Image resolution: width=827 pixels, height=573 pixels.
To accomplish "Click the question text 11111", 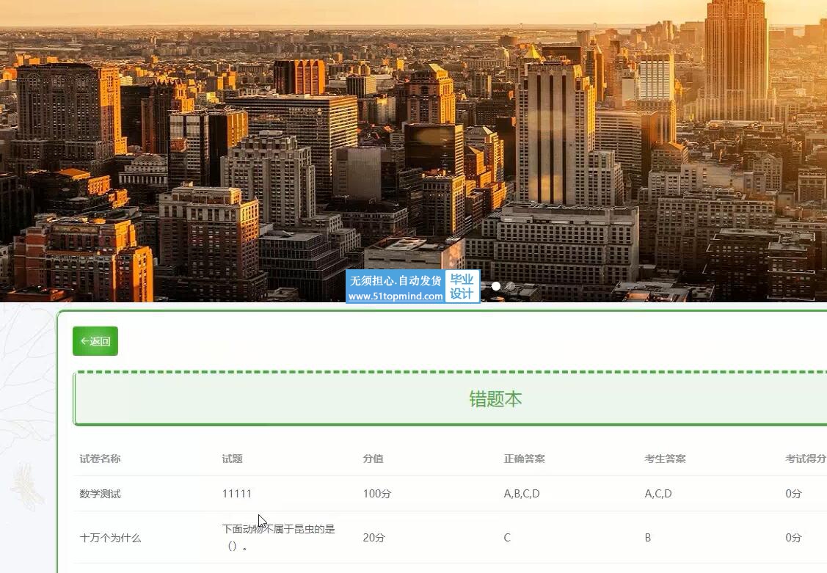I will click(x=237, y=494).
